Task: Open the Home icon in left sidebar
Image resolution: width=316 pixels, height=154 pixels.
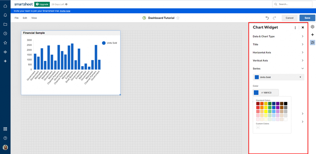Action: (5, 6)
